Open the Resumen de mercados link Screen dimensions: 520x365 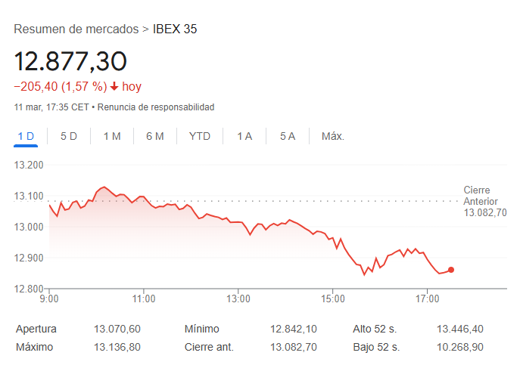coord(76,29)
